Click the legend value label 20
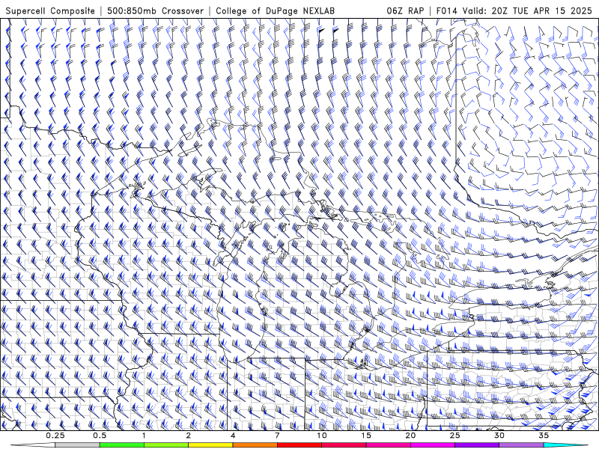The height and width of the screenshot is (449, 599). [x=410, y=436]
